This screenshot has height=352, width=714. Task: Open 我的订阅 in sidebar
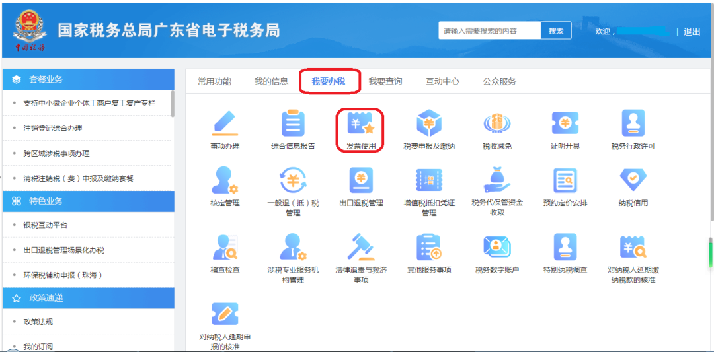[38, 347]
